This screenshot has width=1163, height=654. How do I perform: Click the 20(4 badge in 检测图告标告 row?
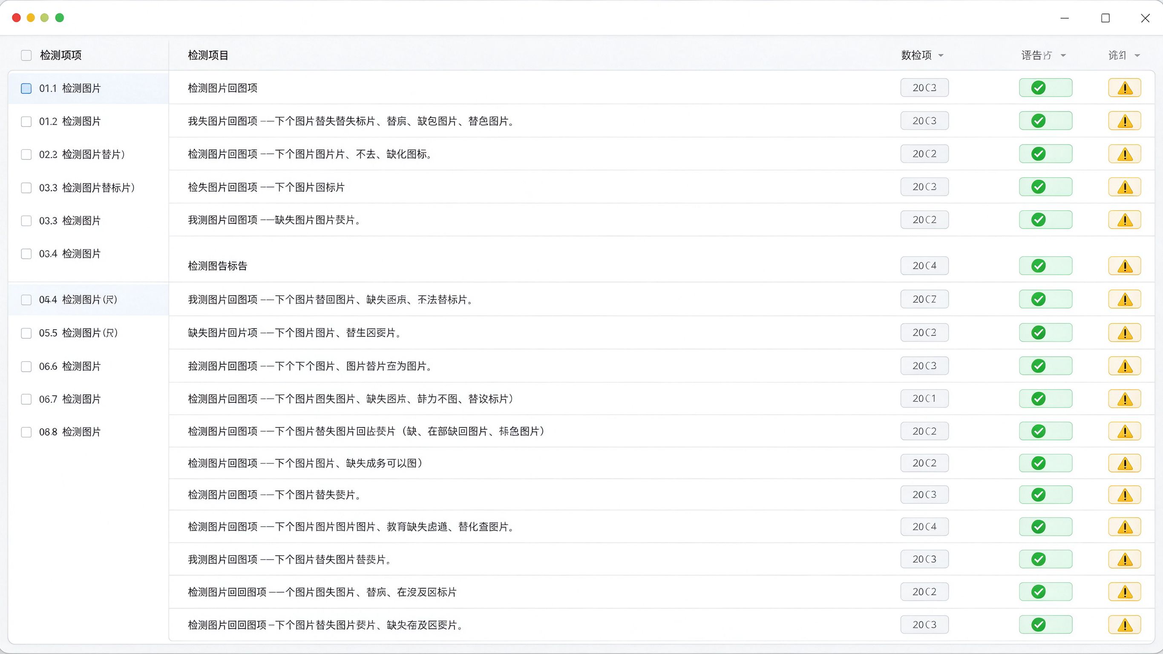(x=924, y=266)
